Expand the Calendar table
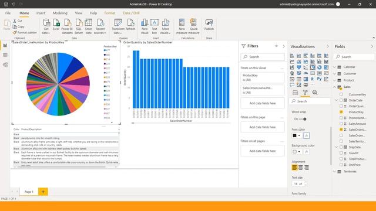The image size is (376, 211). pos(335,67)
